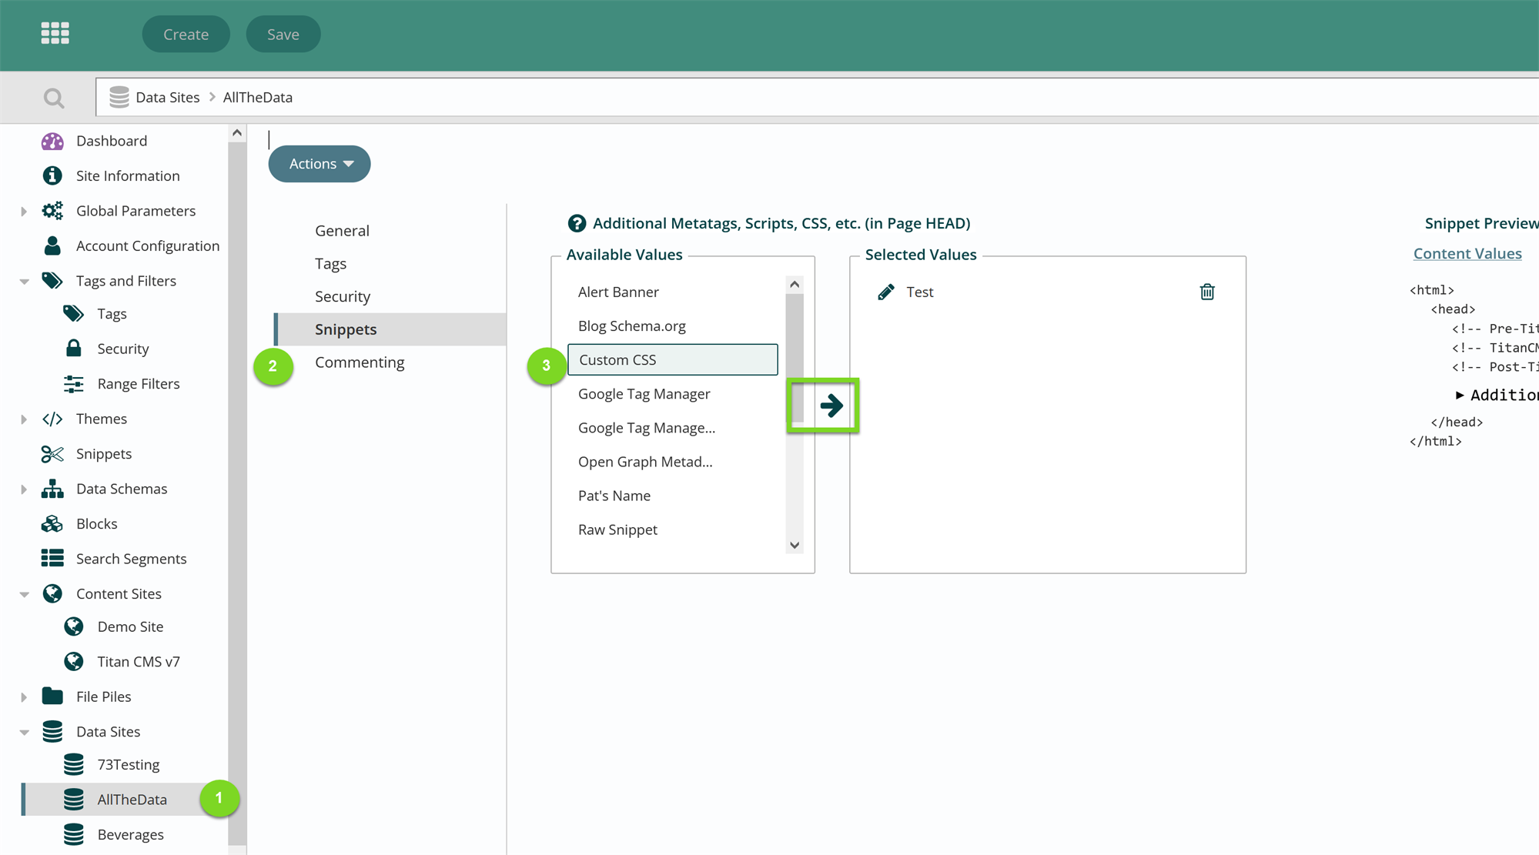Open Tags under Tags and Filters

tap(112, 313)
